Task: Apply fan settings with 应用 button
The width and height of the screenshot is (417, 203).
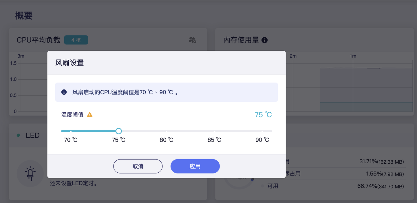Action: point(195,166)
